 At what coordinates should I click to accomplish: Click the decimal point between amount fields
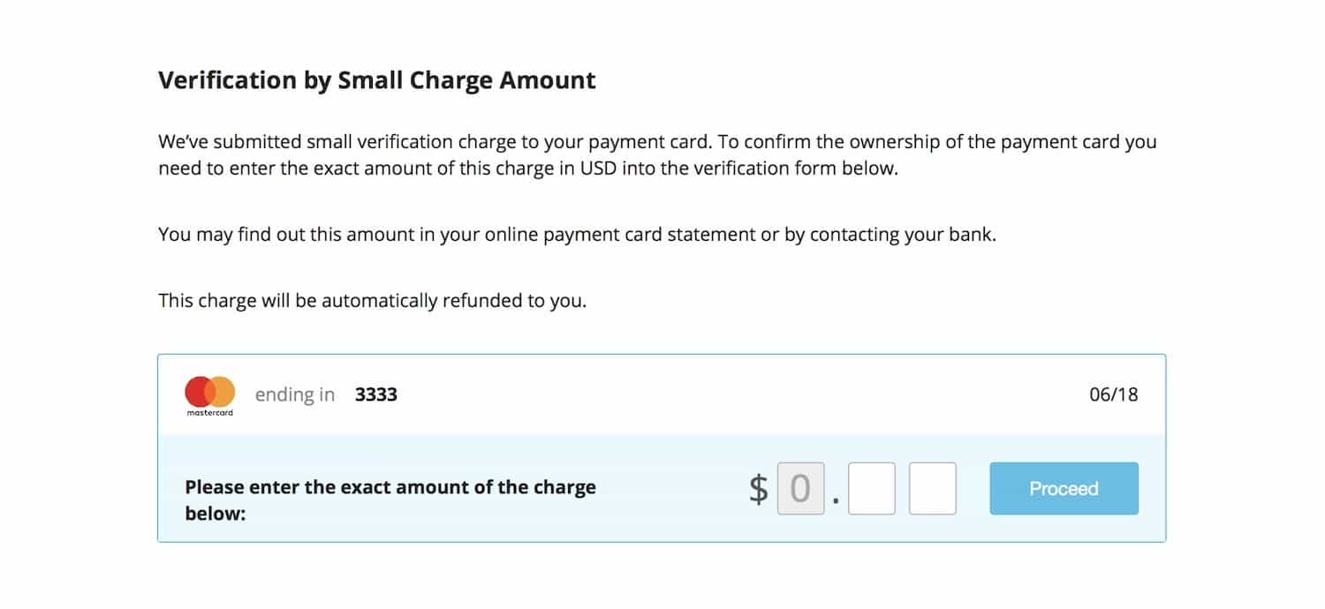click(835, 505)
